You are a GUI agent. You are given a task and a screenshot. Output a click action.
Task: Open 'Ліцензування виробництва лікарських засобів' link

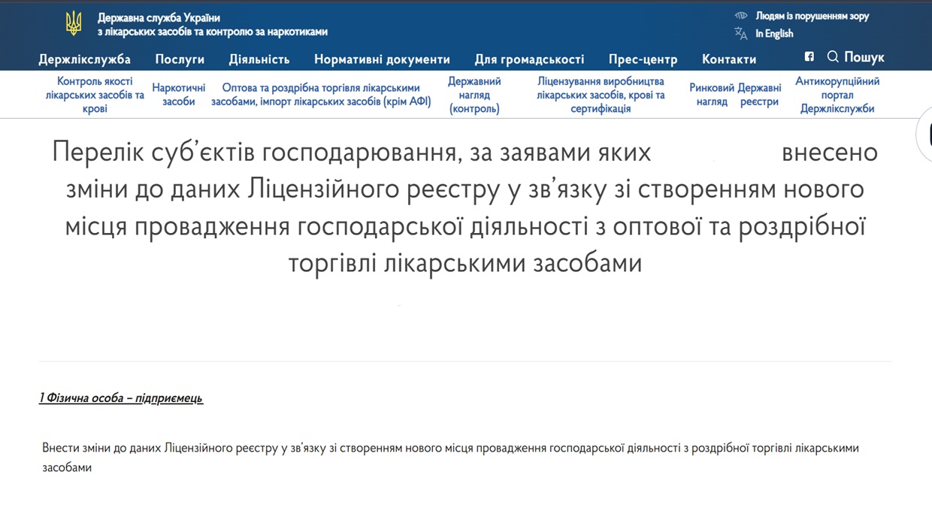(601, 95)
